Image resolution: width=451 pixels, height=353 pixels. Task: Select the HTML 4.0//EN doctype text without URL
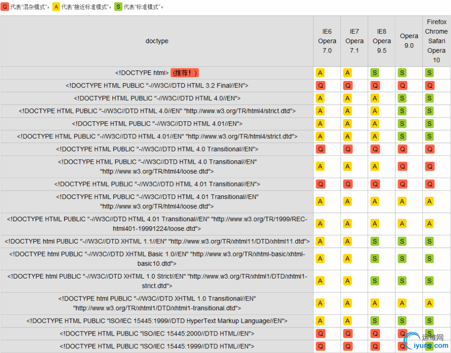[x=157, y=98]
